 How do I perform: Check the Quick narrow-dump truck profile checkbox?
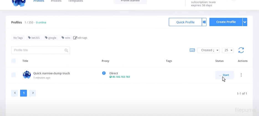(x=14, y=75)
